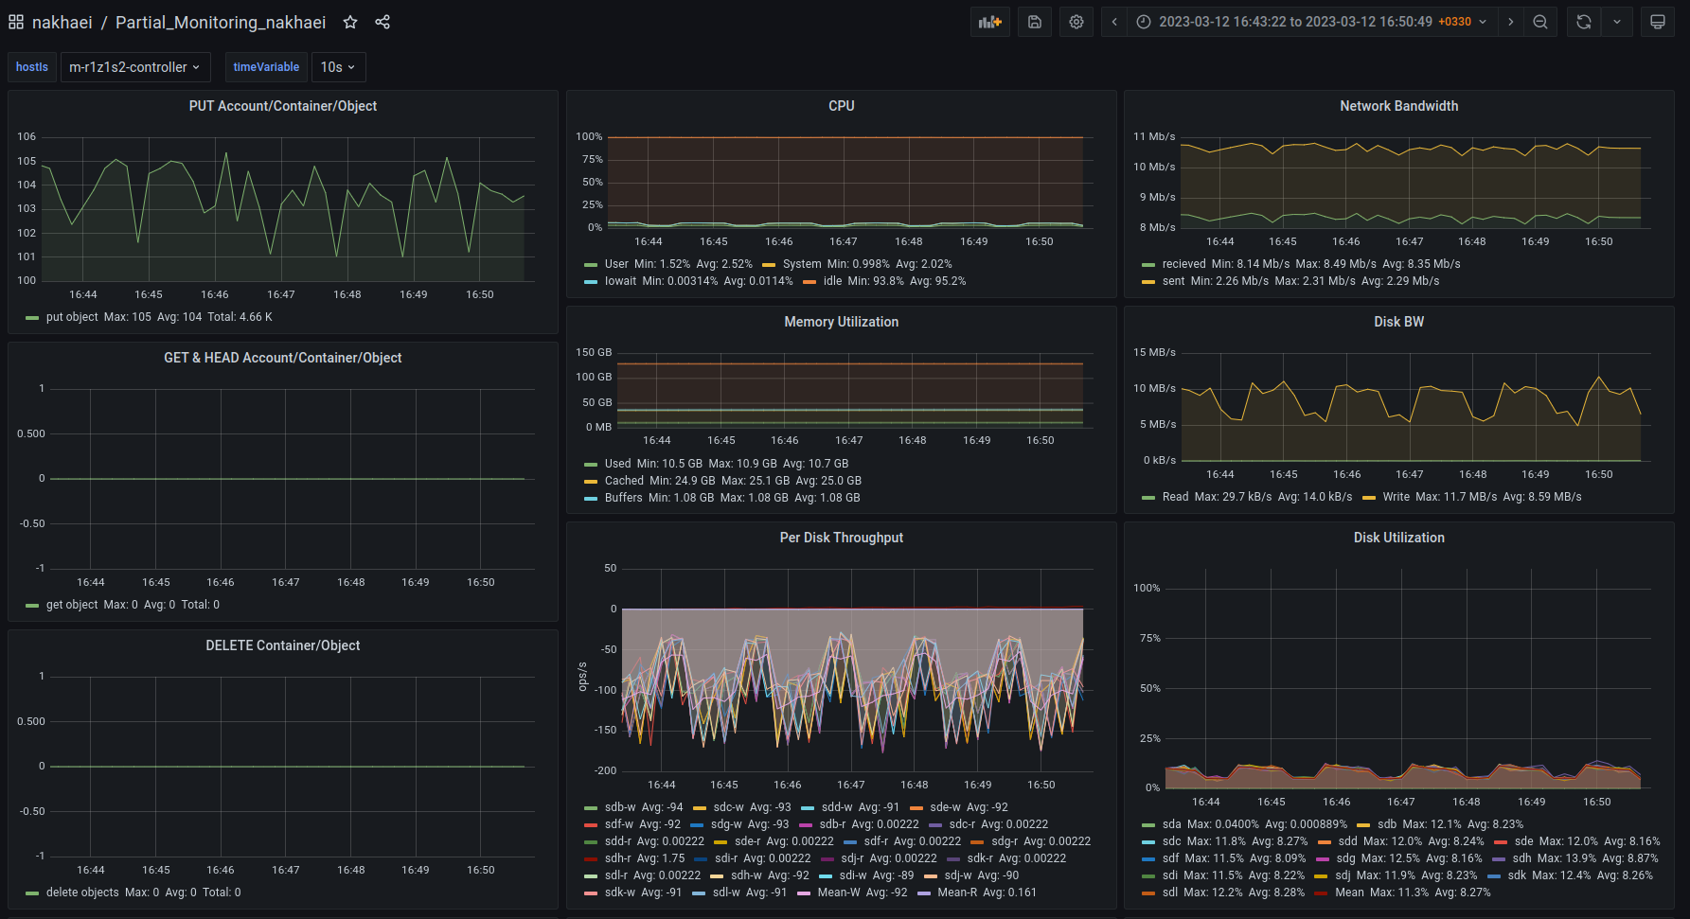This screenshot has width=1690, height=919.
Task: Open the time range picker
Action: 1312,22
